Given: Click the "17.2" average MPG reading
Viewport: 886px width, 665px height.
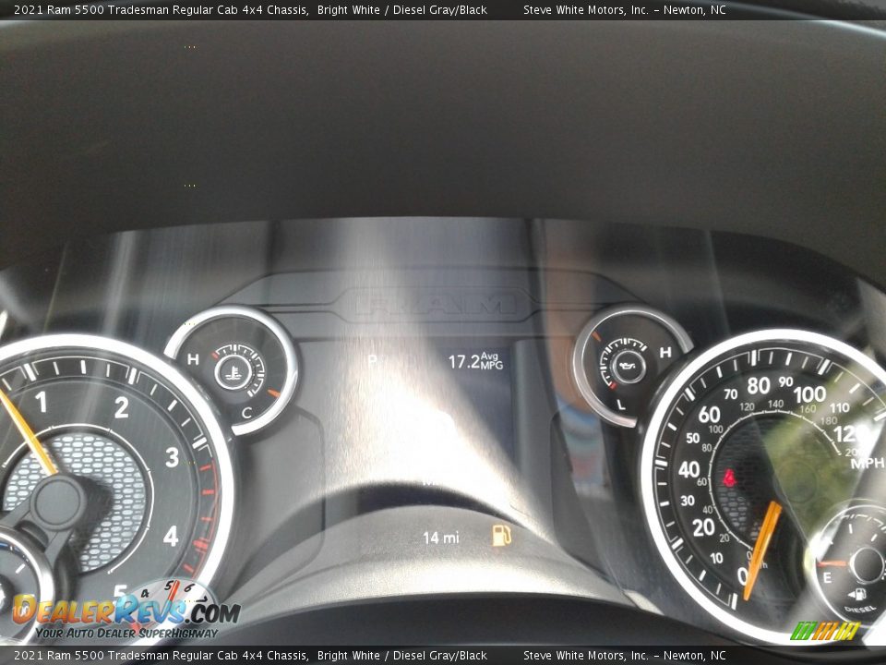Looking at the screenshot, I should click(463, 361).
